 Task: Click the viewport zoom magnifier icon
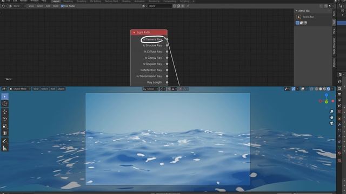pyautogui.click(x=331, y=112)
